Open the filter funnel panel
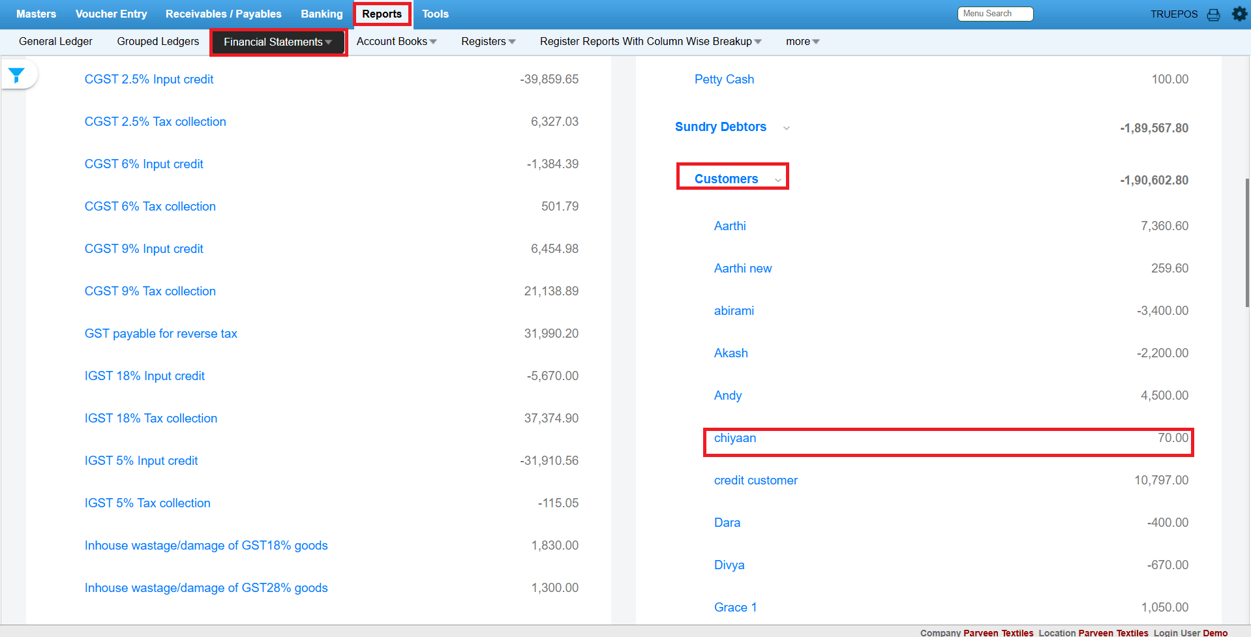This screenshot has width=1251, height=637. pos(17,75)
